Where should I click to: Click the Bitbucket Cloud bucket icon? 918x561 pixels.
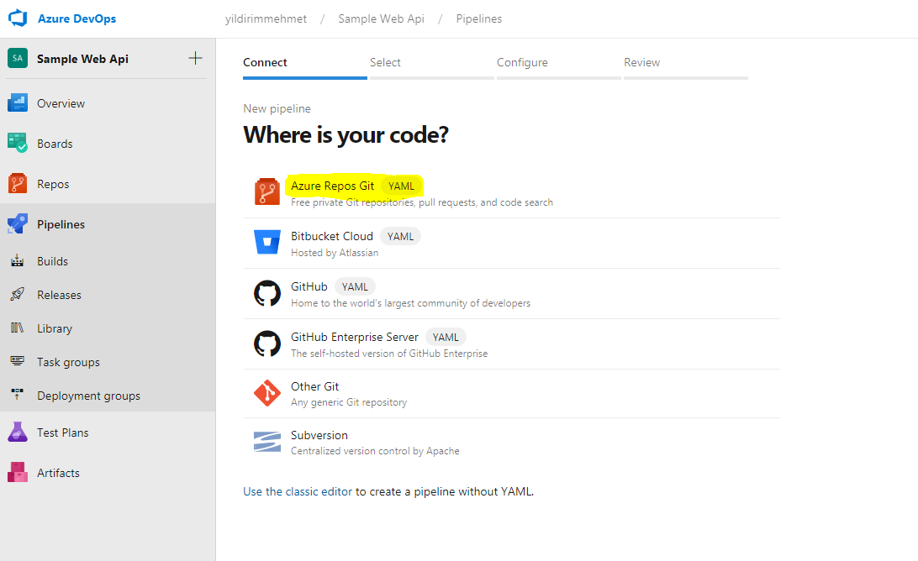[x=267, y=242]
